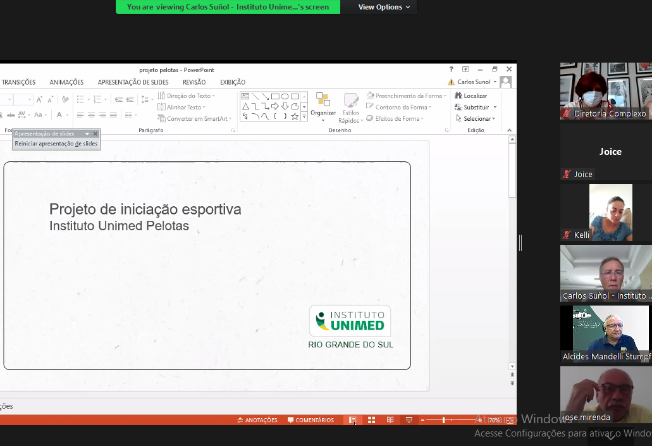652x446 pixels.
Task: Select the rectangle shape in gallery
Action: coord(275,96)
